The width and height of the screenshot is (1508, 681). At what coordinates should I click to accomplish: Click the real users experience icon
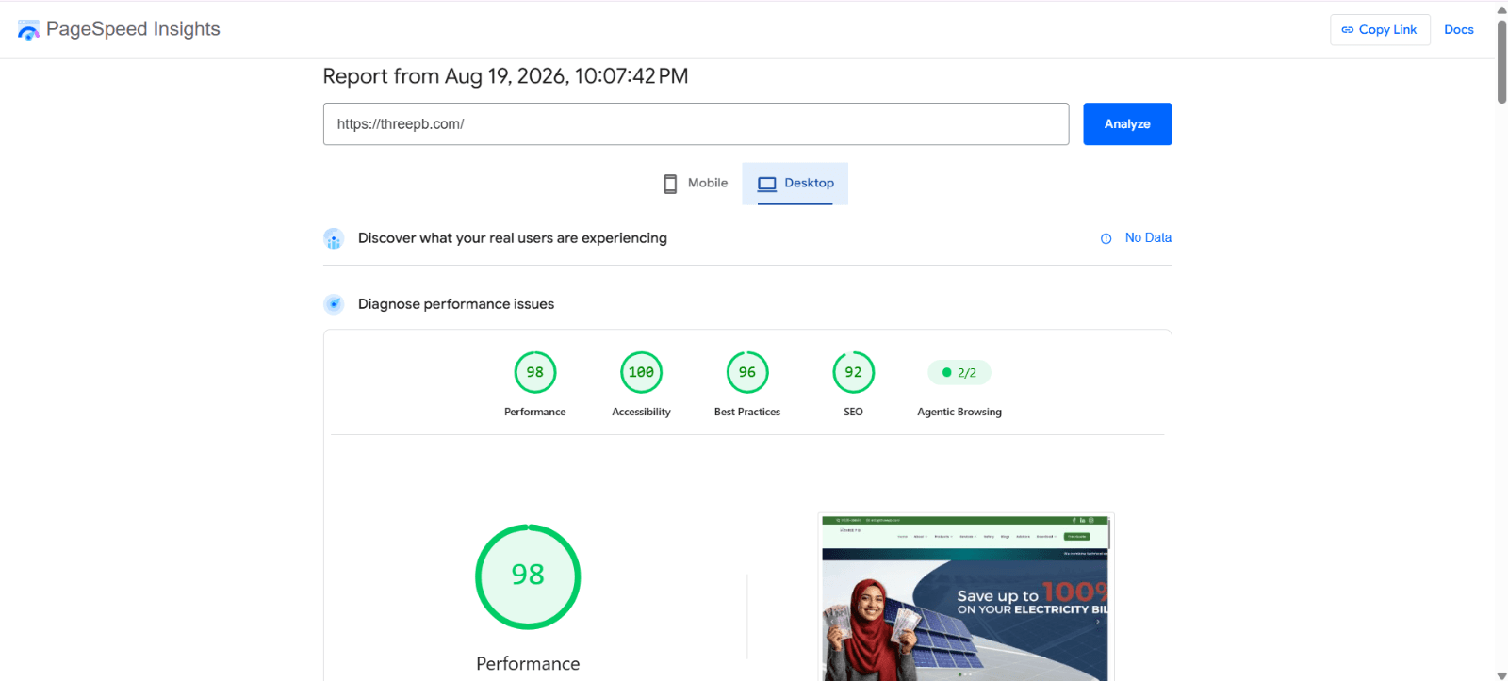click(334, 238)
